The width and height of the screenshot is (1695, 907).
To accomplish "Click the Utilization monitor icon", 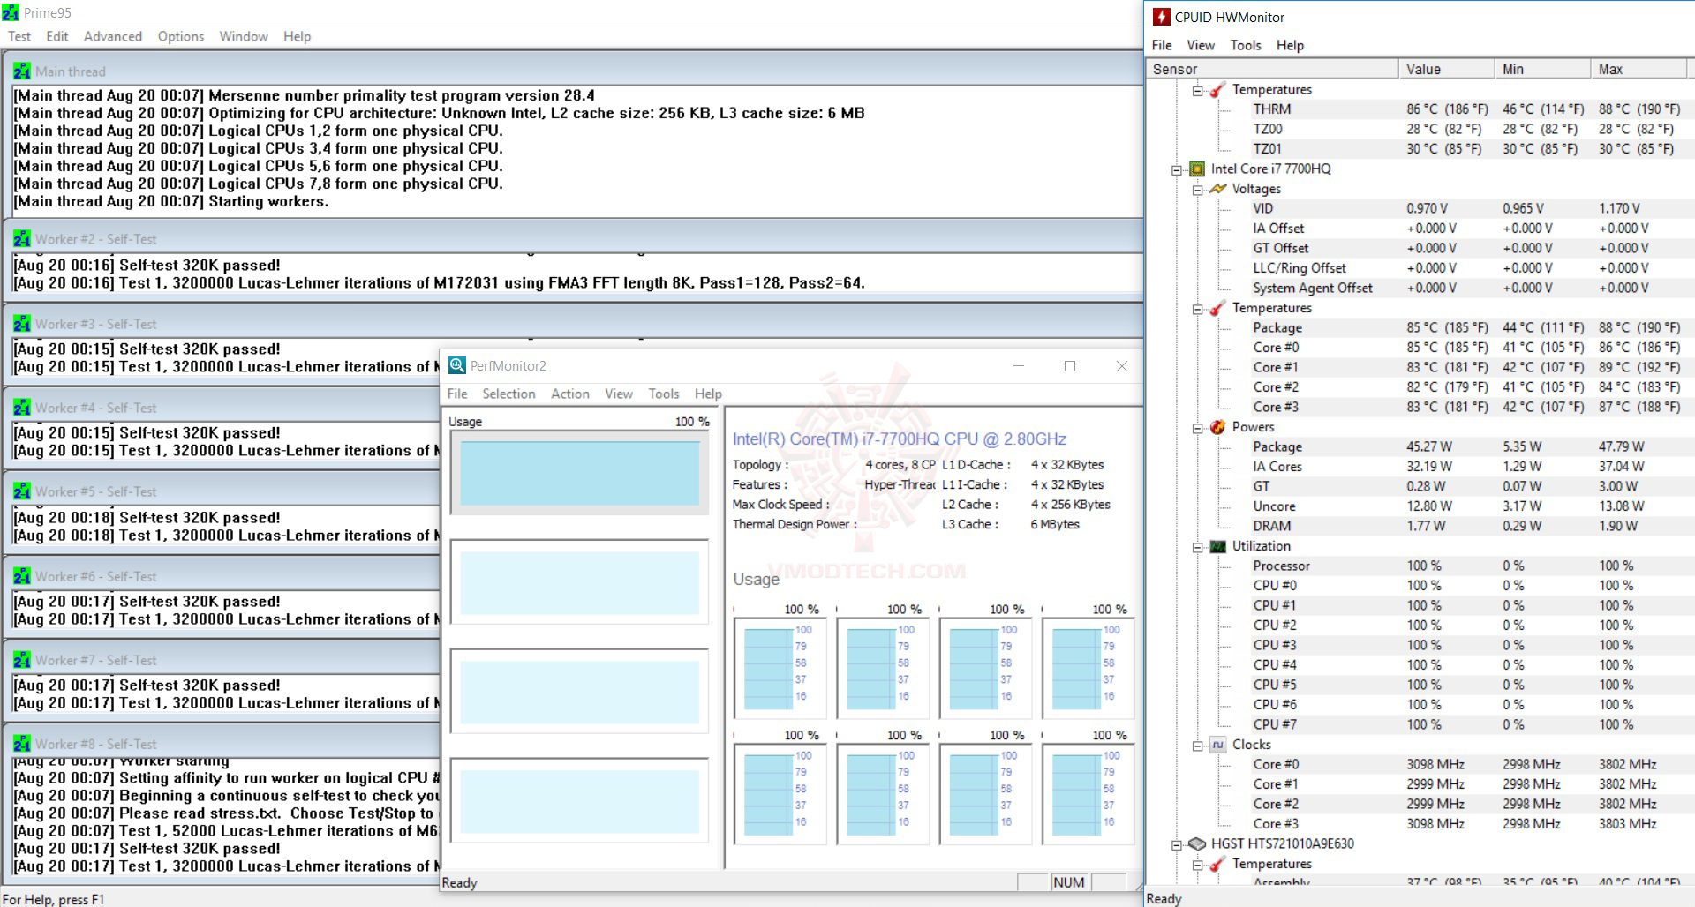I will pyautogui.click(x=1217, y=546).
